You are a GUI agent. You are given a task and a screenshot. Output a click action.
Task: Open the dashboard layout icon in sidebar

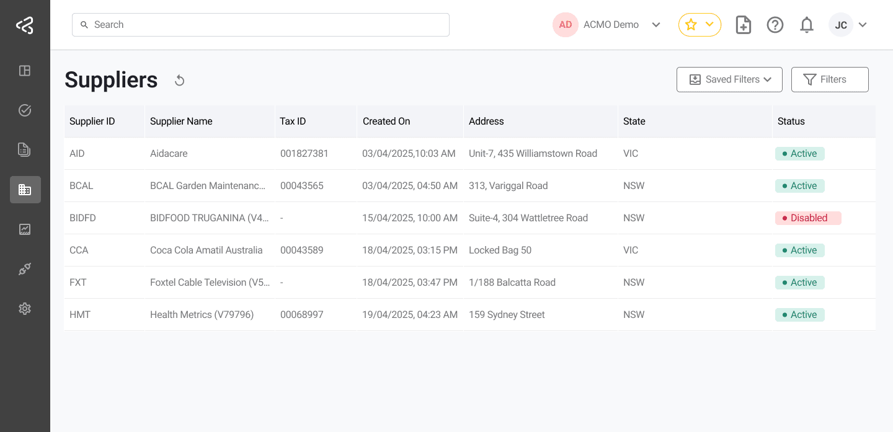(25, 71)
